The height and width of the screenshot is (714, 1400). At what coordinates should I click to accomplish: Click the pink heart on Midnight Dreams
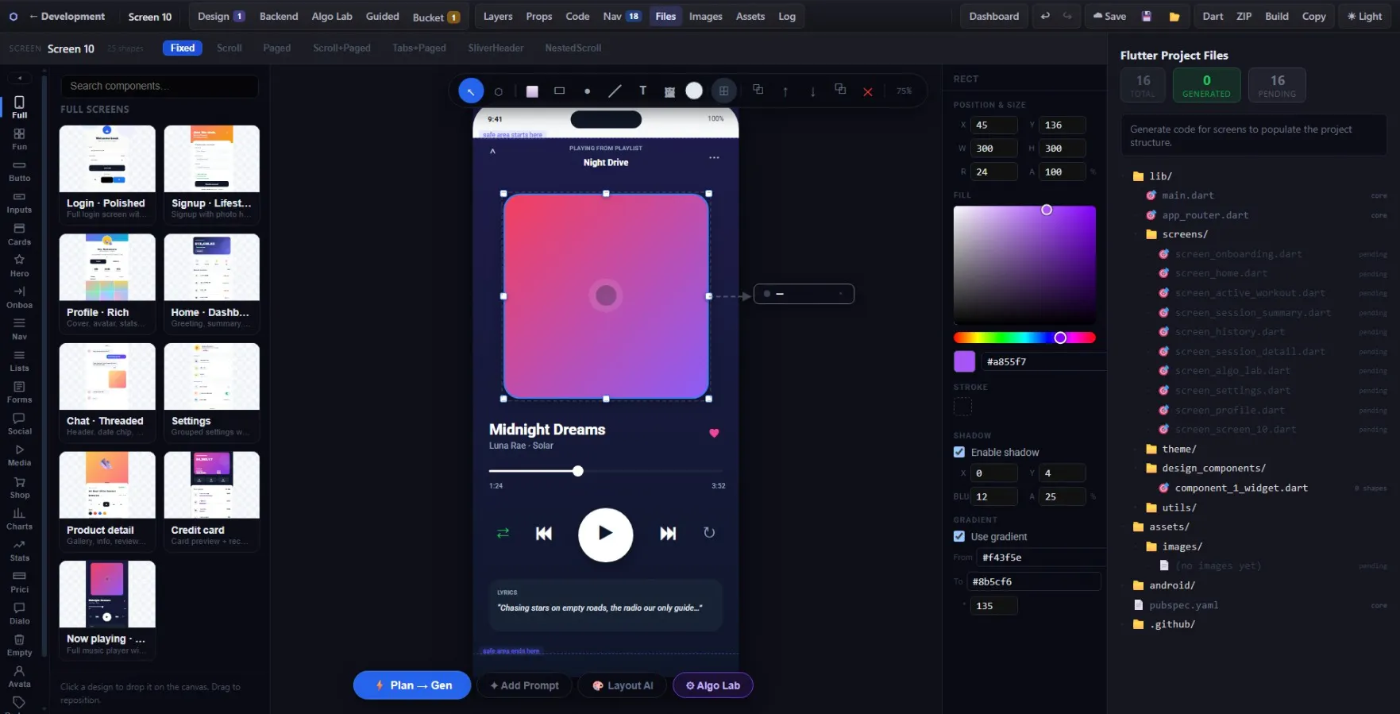coord(714,433)
